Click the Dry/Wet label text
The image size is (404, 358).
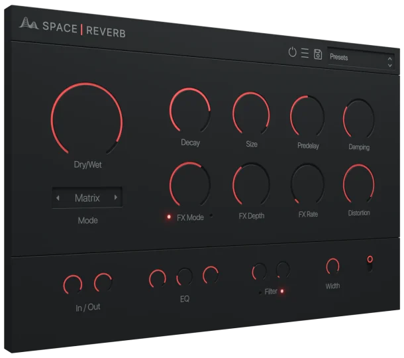coord(87,164)
